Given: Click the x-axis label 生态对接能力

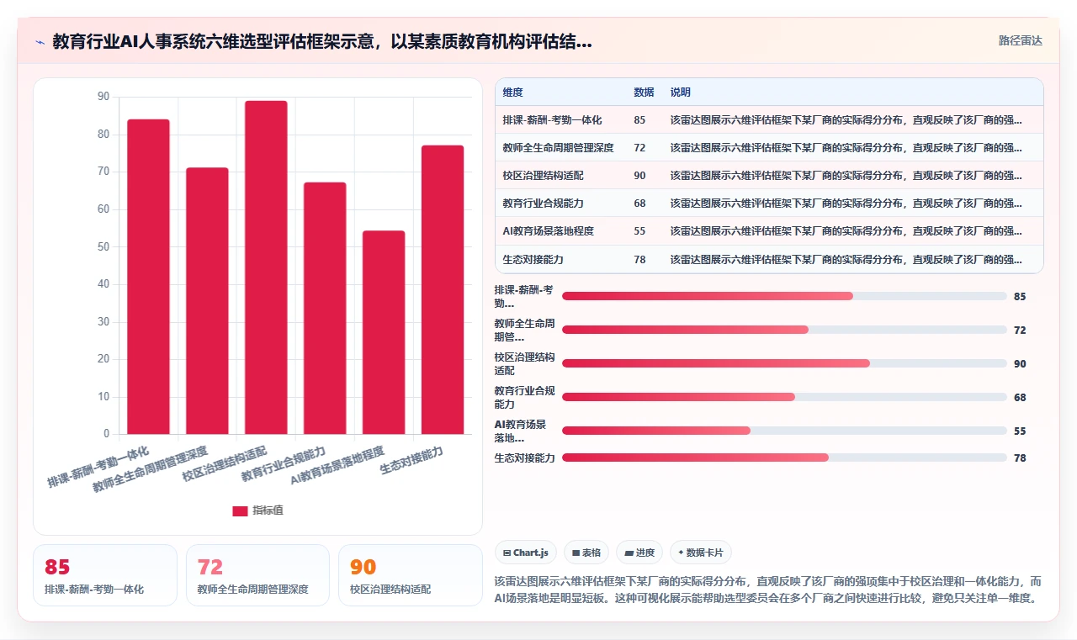Looking at the screenshot, I should click(x=411, y=461).
